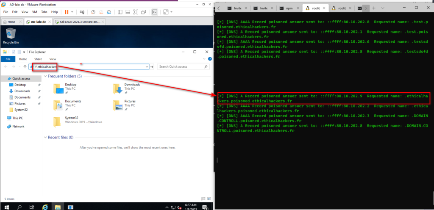This screenshot has height=210, width=434.
Task: Click the Search Quick access box
Action: coord(183,66)
